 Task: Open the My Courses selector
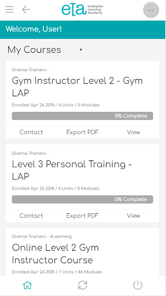tap(45, 50)
